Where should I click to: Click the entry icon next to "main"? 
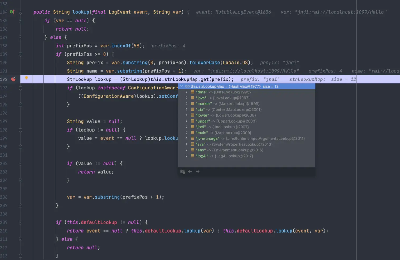[x=193, y=133]
